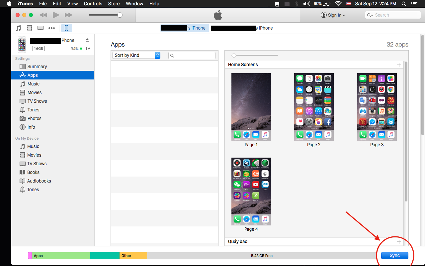
Task: Switch to the second iPhone tab
Action: (242, 28)
